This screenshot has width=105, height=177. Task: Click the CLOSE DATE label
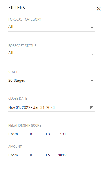(x=17, y=99)
